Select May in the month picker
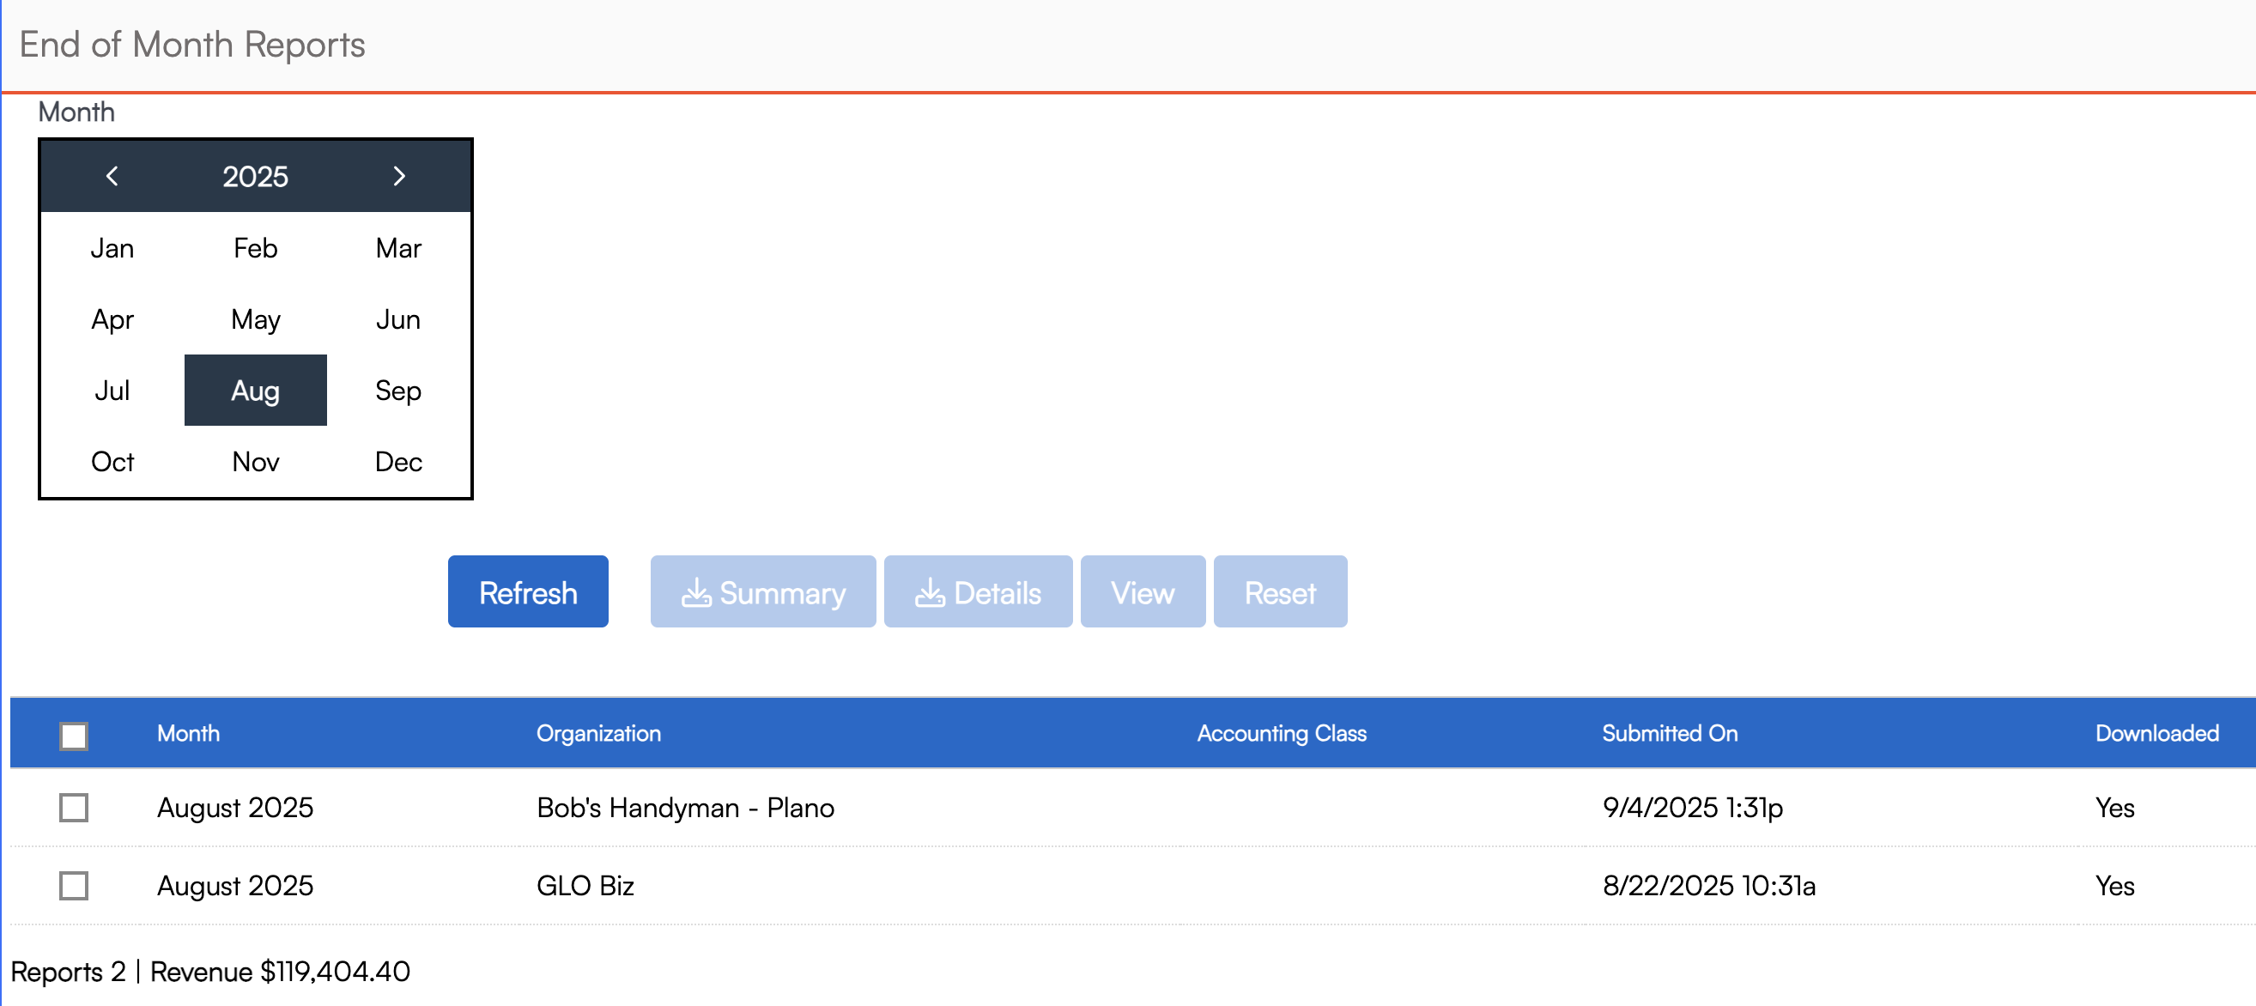Viewport: 2256px width, 1006px height. 255,319
